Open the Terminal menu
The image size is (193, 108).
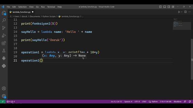(x=51, y=7)
